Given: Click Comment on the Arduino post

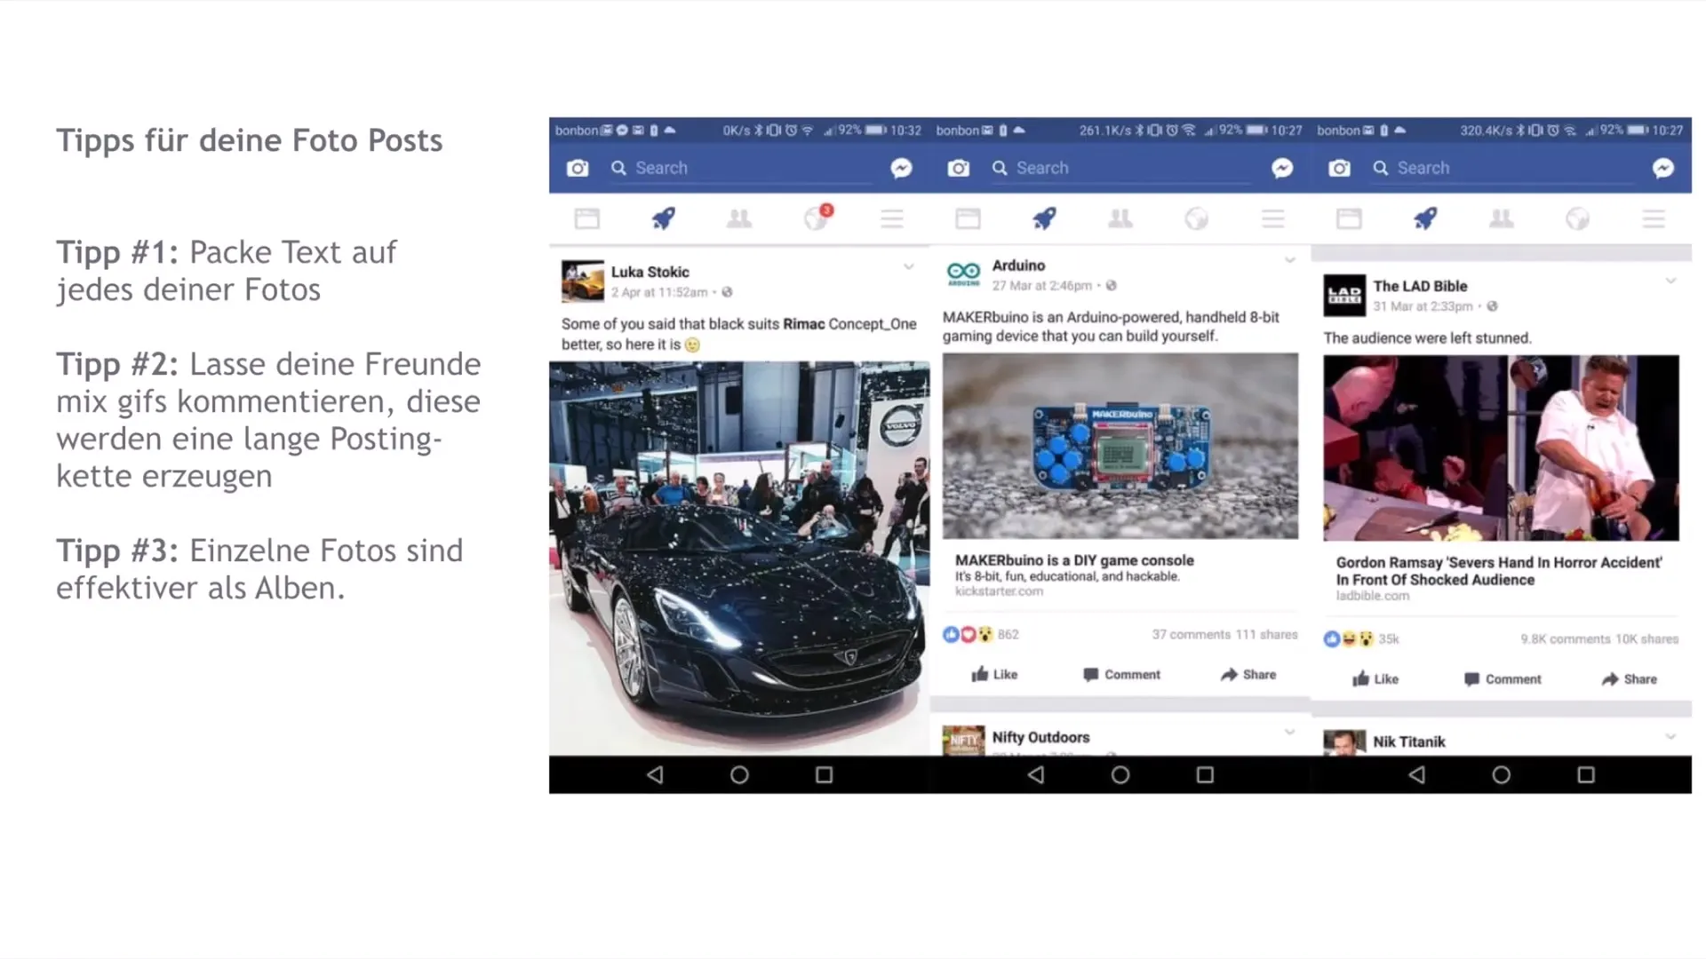Looking at the screenshot, I should (1120, 673).
